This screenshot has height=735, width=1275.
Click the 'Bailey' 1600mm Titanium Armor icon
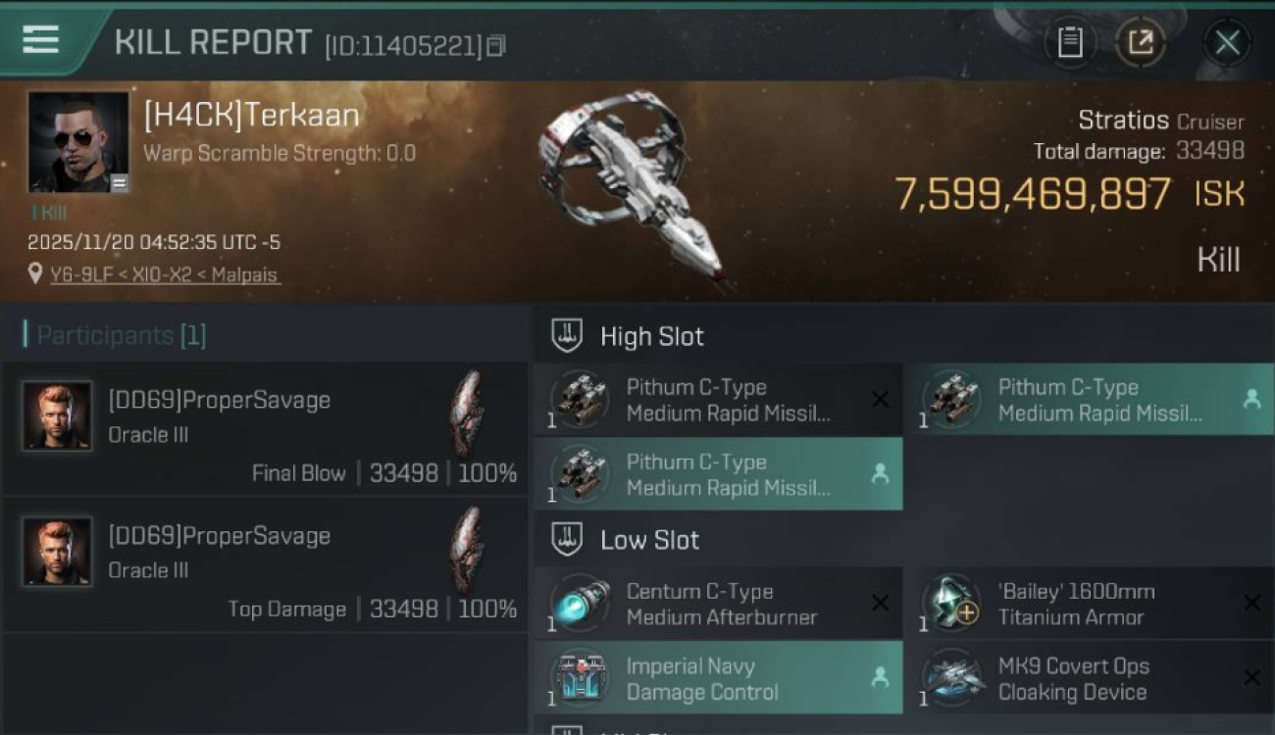click(951, 604)
